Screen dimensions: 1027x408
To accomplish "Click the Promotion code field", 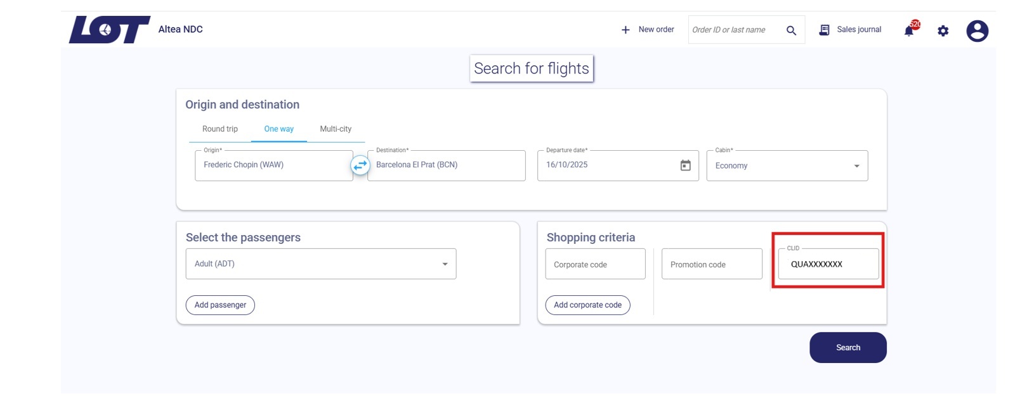I will pos(711,264).
